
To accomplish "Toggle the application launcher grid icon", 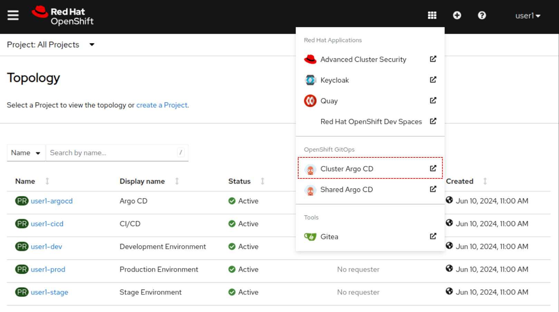I will tap(432, 15).
